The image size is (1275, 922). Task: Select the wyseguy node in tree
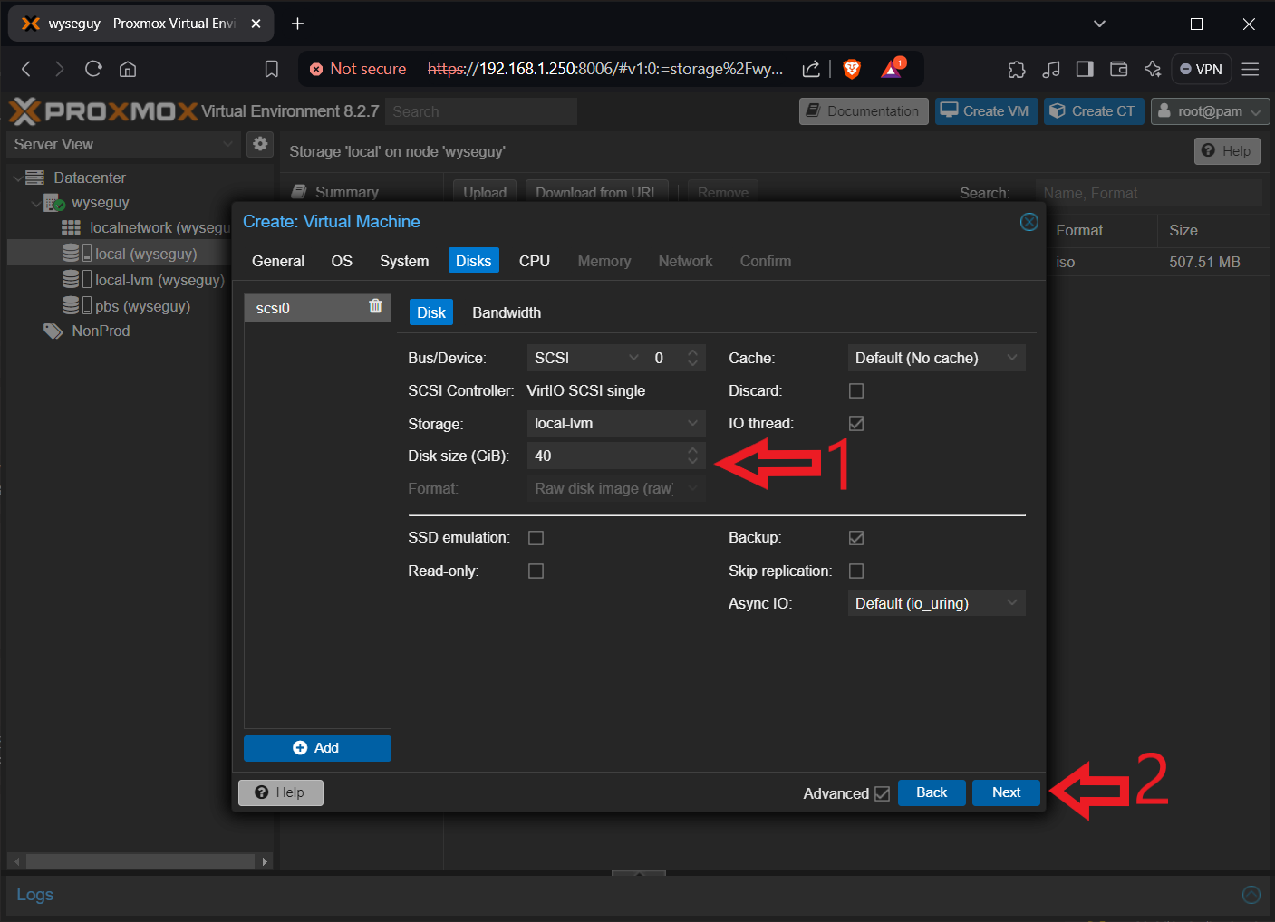point(100,203)
